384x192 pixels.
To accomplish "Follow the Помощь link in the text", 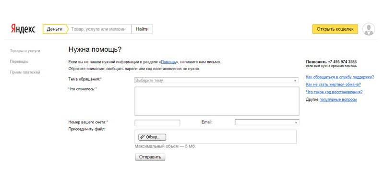I will click(168, 62).
